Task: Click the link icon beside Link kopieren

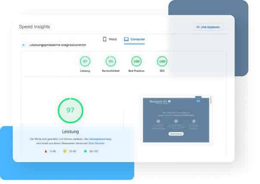Action: pos(198,27)
